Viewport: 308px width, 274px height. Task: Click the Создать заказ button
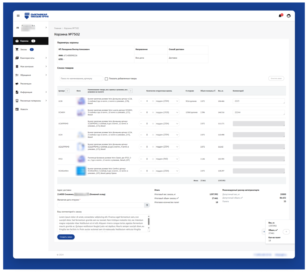(x=66, y=237)
